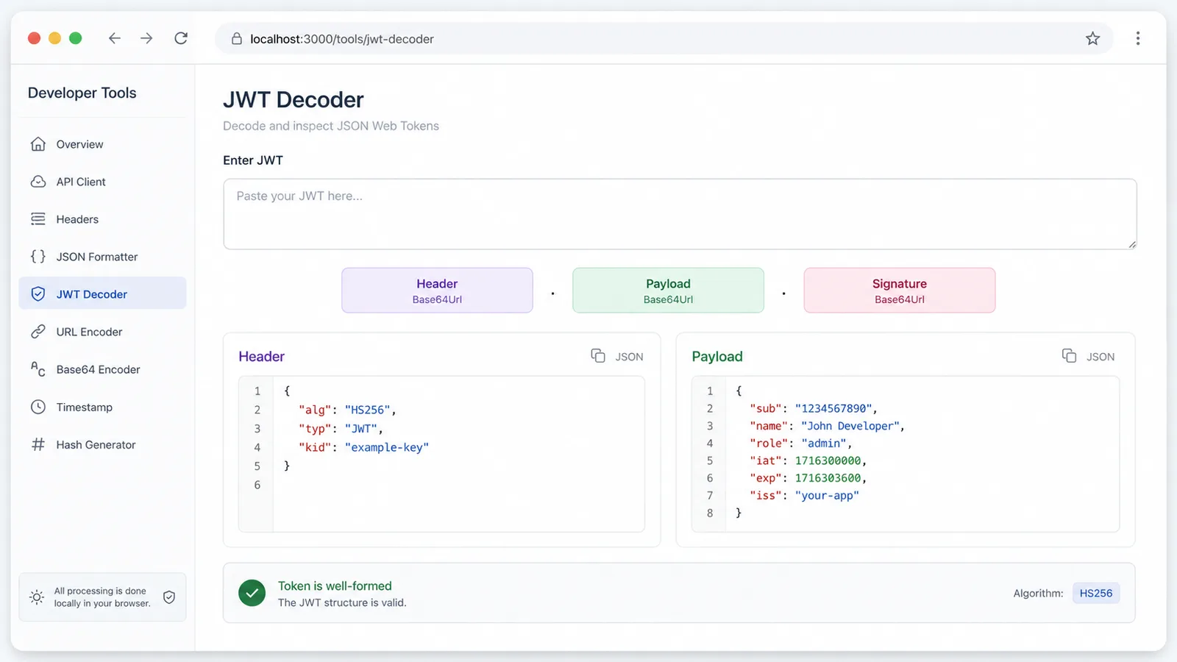
Task: Switch to JSON Formatter tool
Action: pos(102,257)
